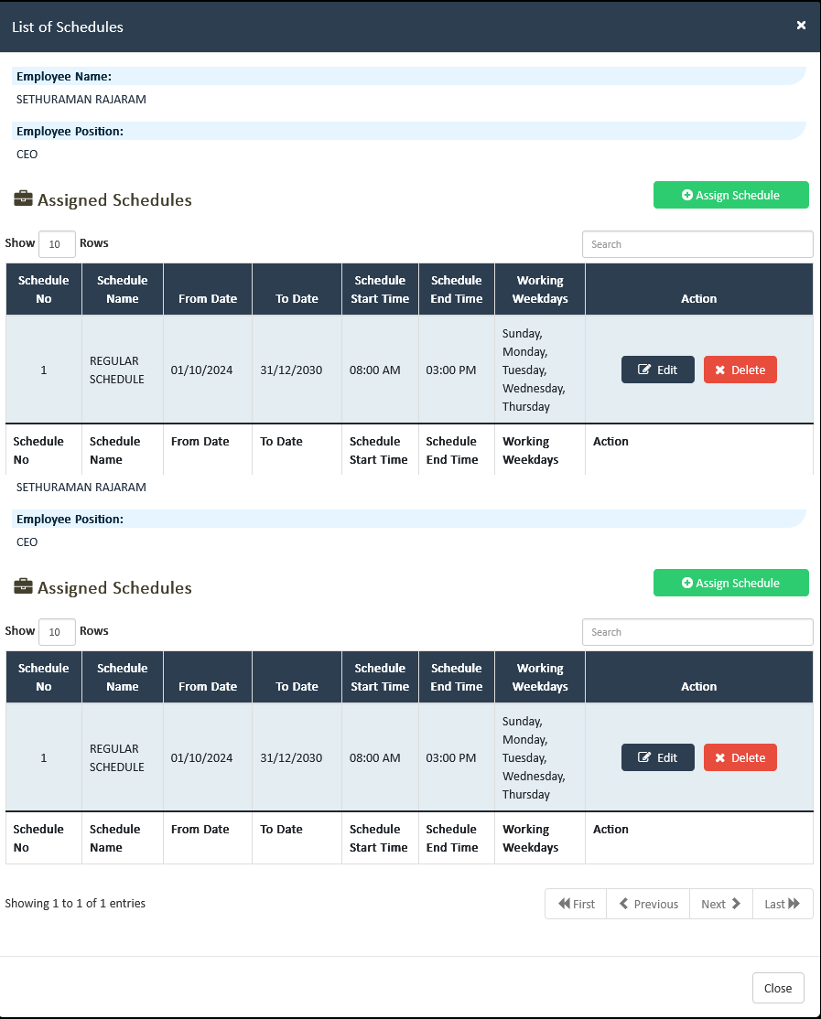821x1019 pixels.
Task: Click the pencil icon inside the Edit button
Action: pos(643,370)
